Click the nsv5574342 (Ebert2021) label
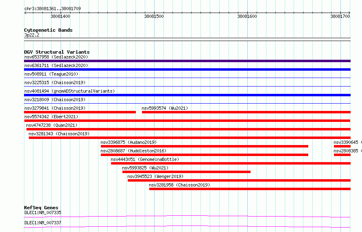Viewport: 362px width, 232px height. (x=51, y=117)
